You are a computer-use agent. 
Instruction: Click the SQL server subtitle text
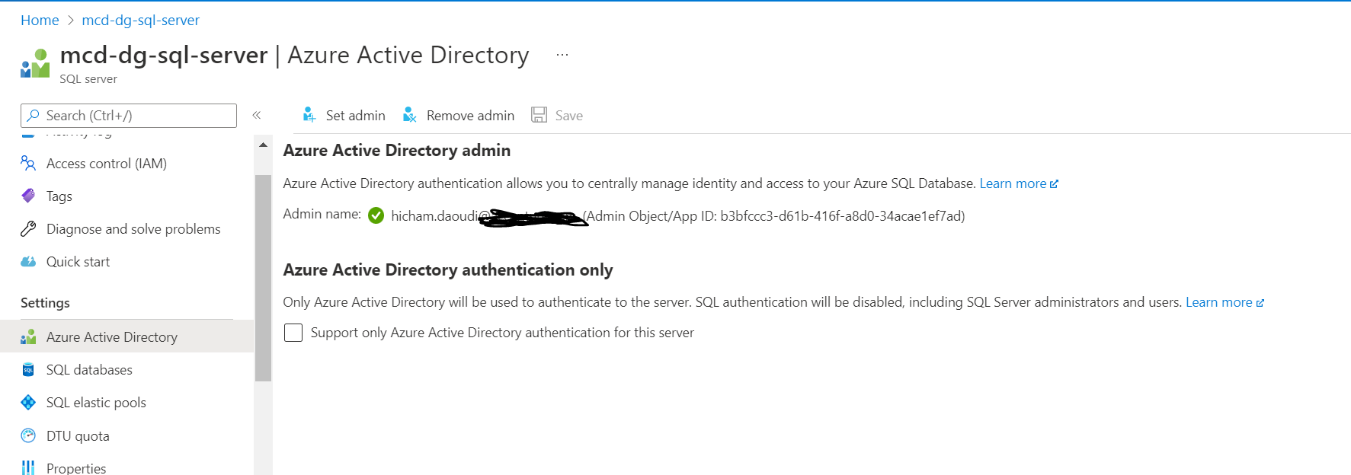pos(88,79)
